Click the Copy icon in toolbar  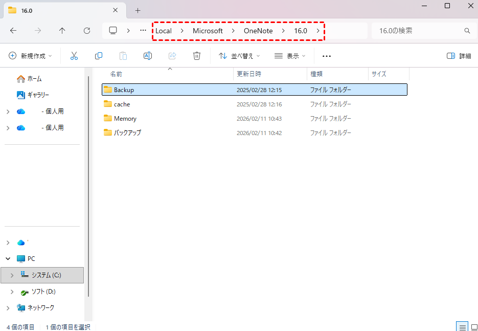click(99, 56)
